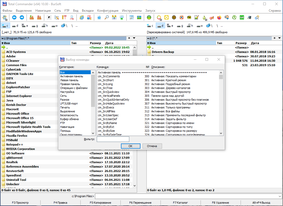283x206 pixels.
Task: Click inside the Фильтр input field
Action: tap(113, 139)
